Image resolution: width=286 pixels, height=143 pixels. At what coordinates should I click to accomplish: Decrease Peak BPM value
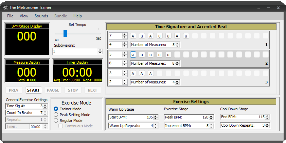[211, 118]
